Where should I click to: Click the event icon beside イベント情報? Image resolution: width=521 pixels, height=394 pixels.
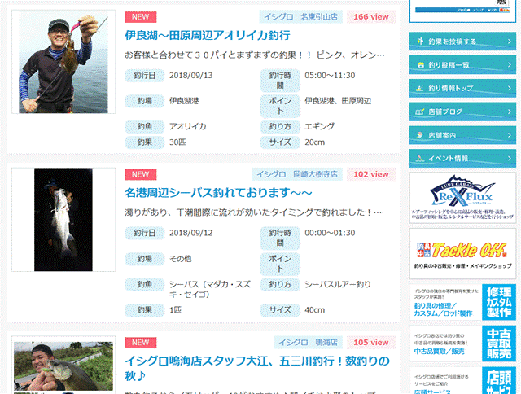coord(420,159)
